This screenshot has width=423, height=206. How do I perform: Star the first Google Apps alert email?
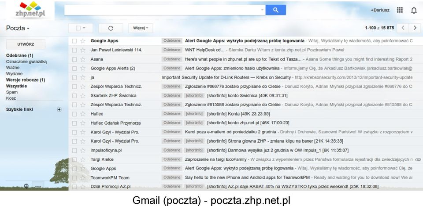point(83,41)
